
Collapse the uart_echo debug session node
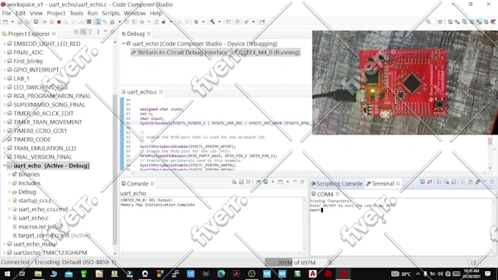[124, 43]
